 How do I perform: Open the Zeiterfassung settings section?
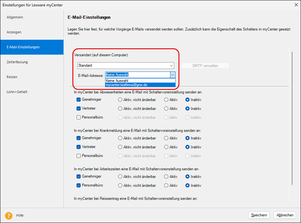click(17, 62)
